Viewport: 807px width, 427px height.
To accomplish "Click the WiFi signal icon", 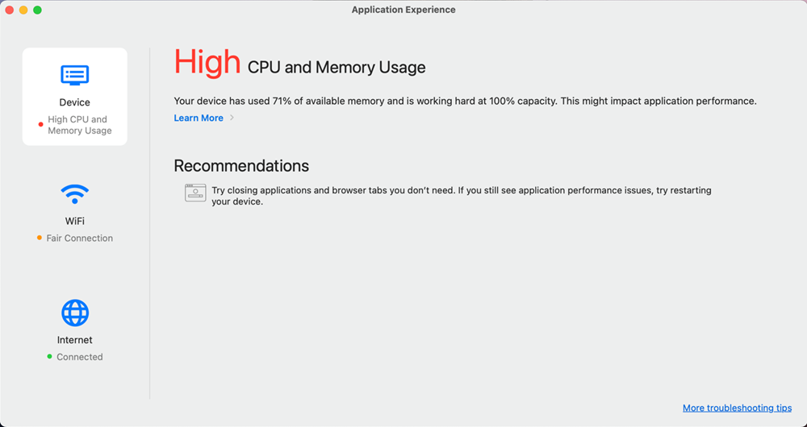I will point(75,194).
